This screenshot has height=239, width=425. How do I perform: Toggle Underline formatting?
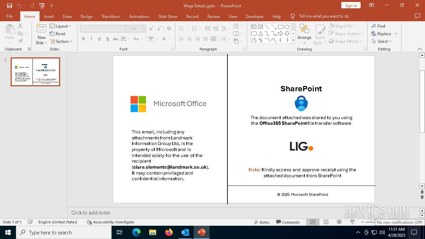pos(99,39)
